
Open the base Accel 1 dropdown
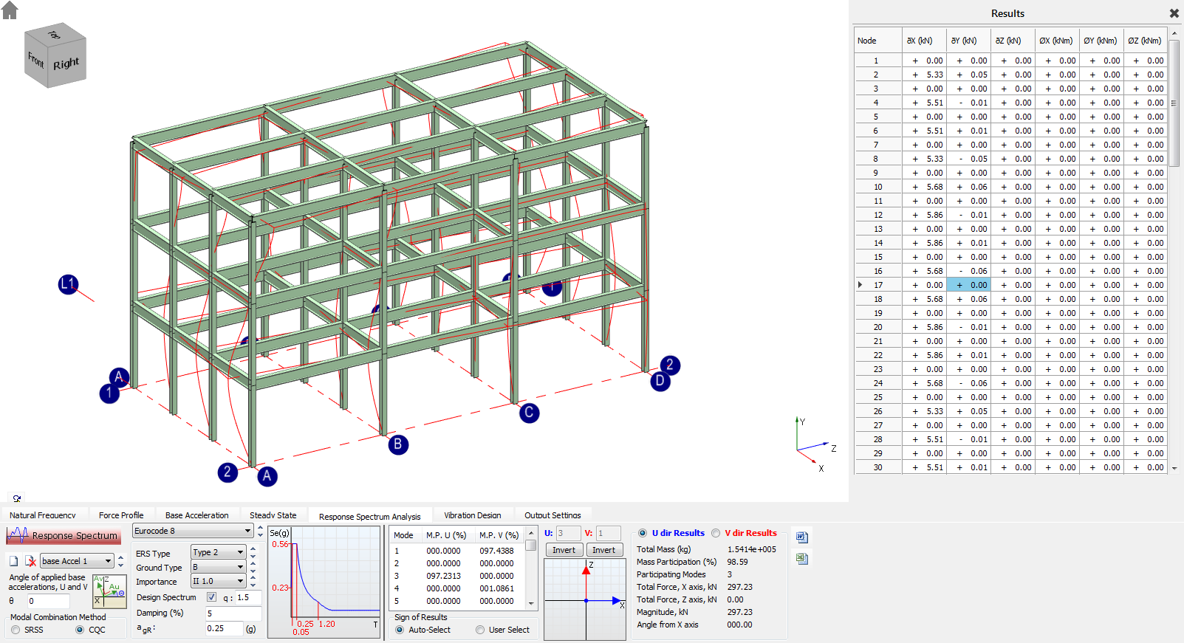click(x=78, y=561)
